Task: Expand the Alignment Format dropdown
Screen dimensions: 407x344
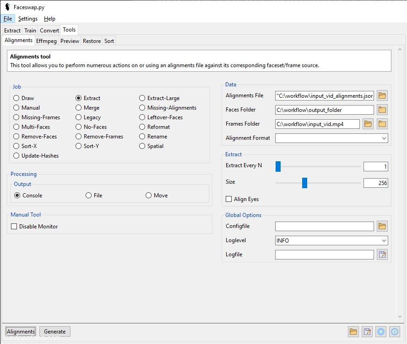Action: click(331, 138)
